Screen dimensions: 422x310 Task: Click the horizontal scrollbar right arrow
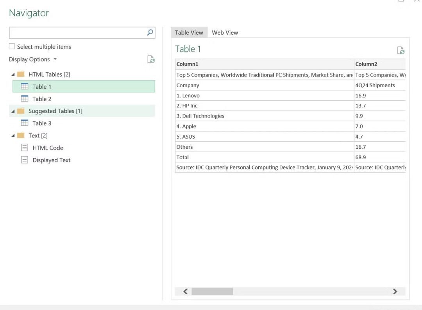point(395,292)
